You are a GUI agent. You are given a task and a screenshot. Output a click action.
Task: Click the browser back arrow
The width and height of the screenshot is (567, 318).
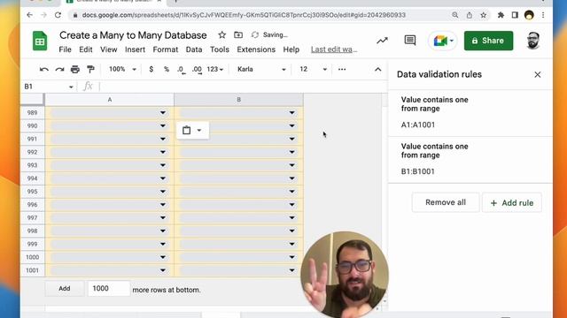tap(29, 15)
